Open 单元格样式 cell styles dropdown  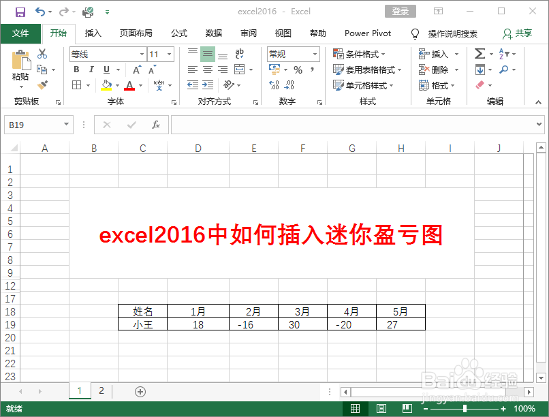pos(363,85)
